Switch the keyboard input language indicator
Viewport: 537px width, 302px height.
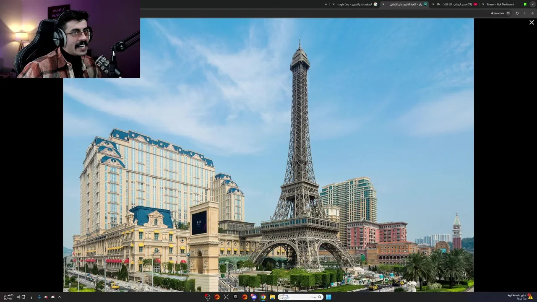31,297
